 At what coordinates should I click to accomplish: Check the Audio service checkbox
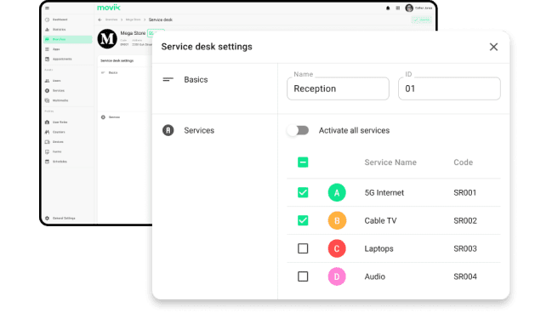click(303, 276)
